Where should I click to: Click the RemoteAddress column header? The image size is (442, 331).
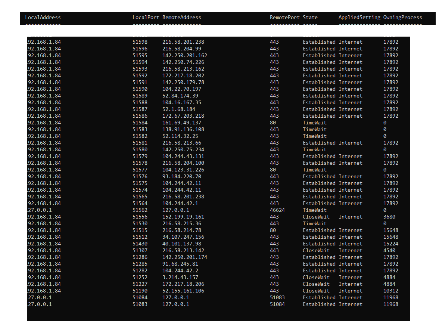pyautogui.click(x=181, y=18)
